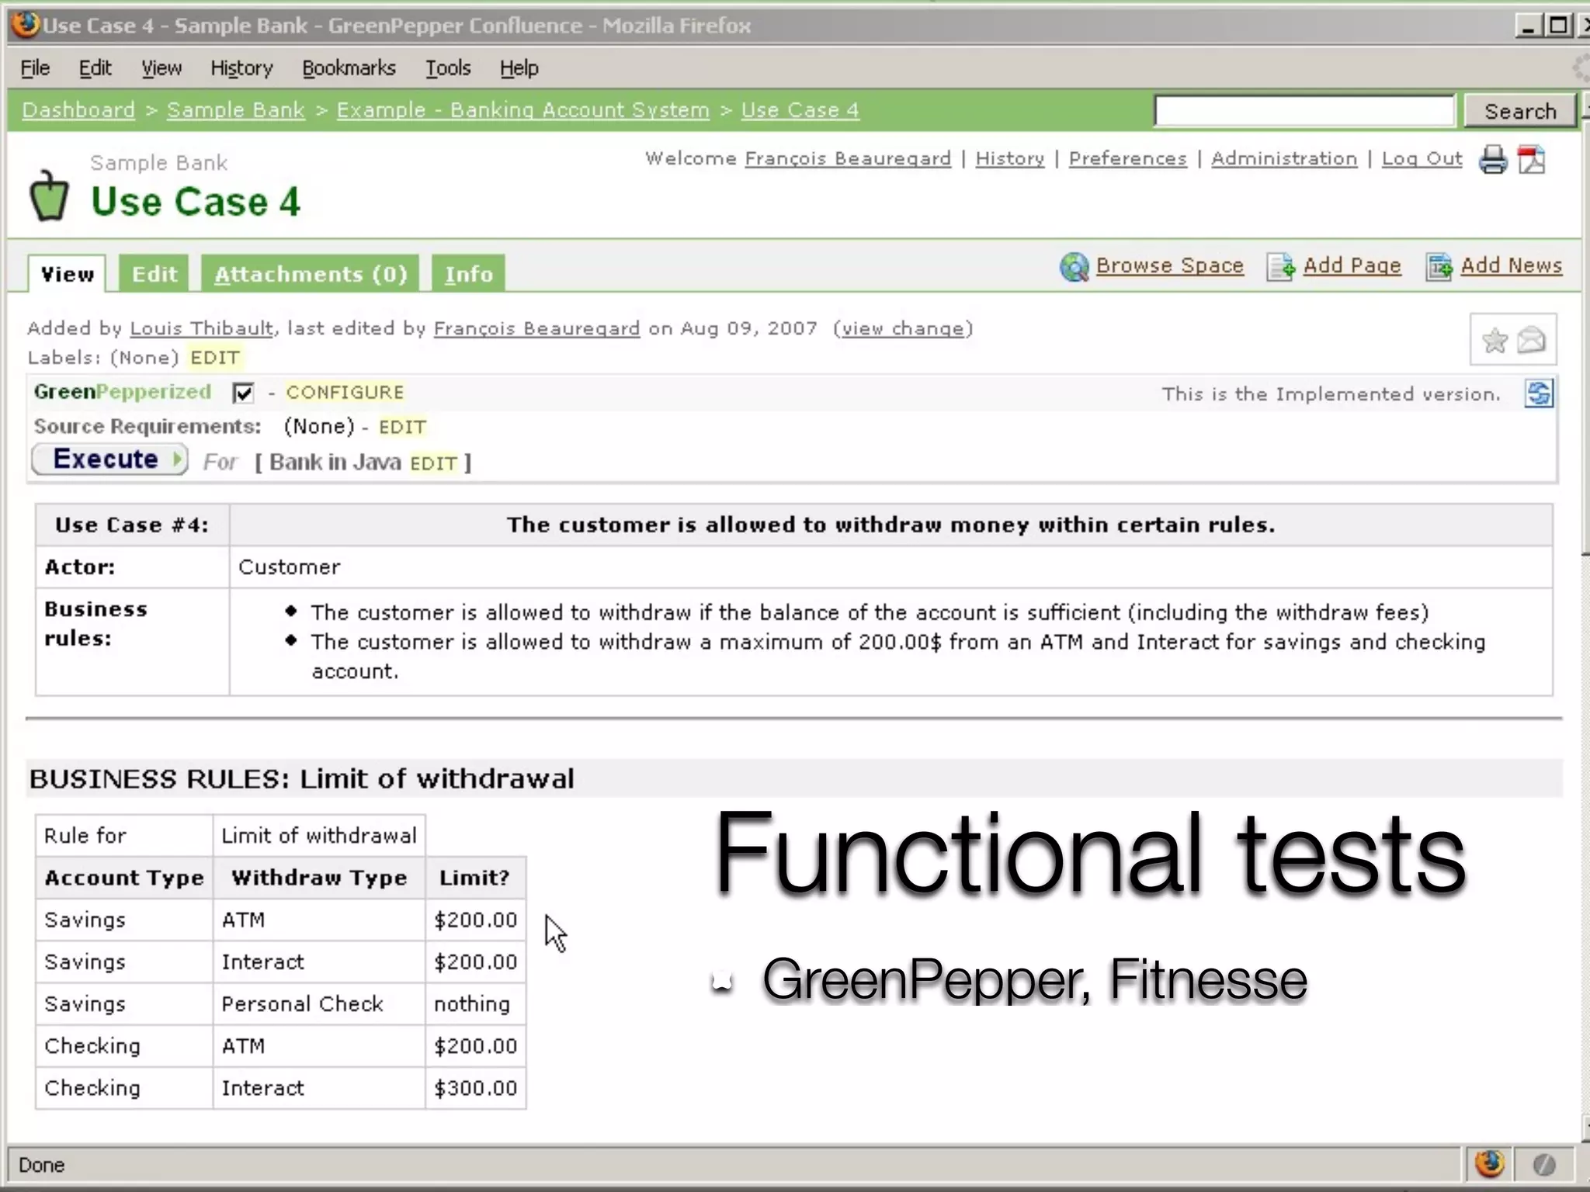Click Firefox logo in title bar
The width and height of the screenshot is (1590, 1192).
[26, 25]
